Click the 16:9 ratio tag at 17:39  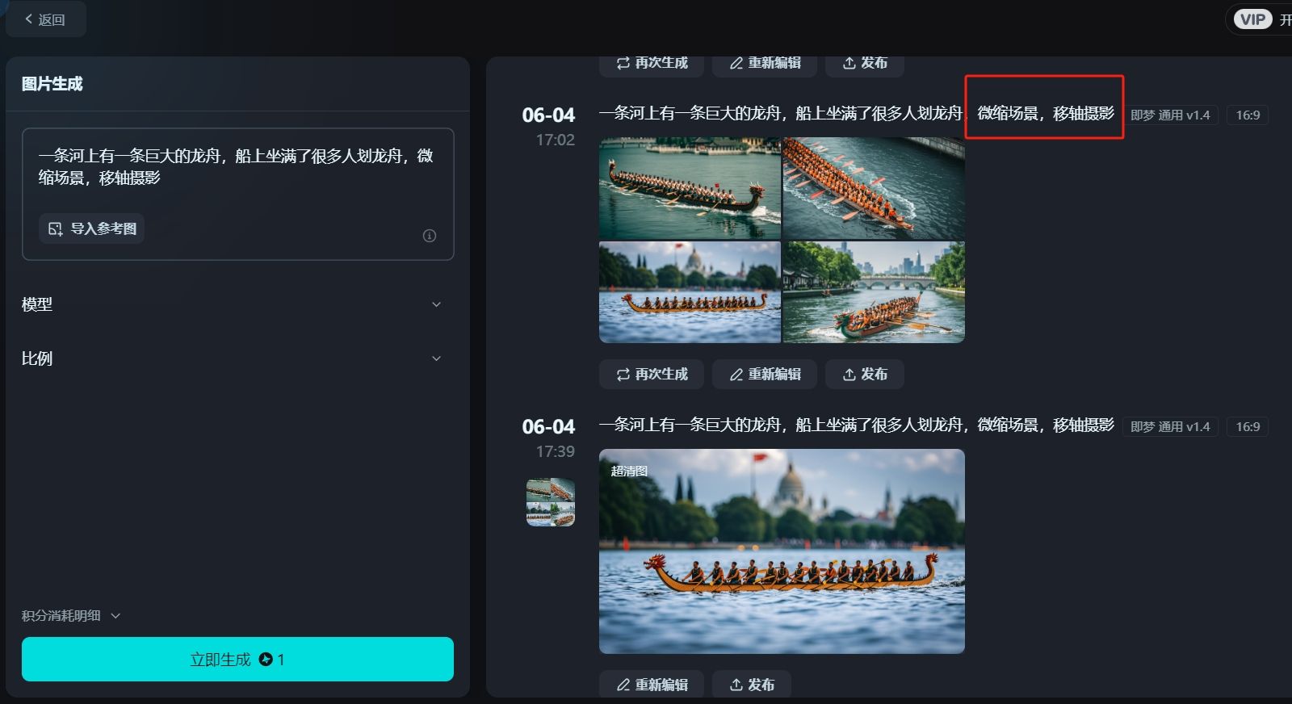[x=1248, y=426]
